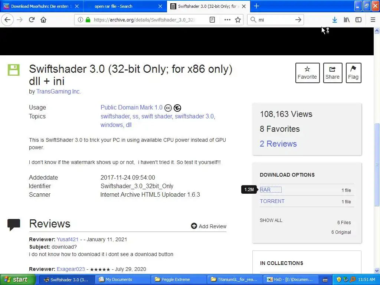
Task: Open the swift shader topic link
Action: pos(157,116)
